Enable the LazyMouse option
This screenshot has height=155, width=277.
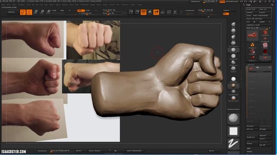pos(190,10)
